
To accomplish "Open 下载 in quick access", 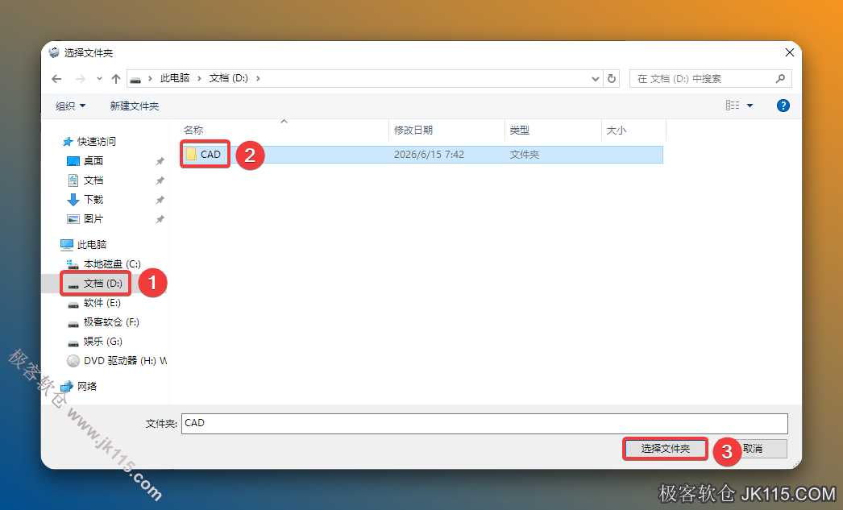I will coord(93,199).
